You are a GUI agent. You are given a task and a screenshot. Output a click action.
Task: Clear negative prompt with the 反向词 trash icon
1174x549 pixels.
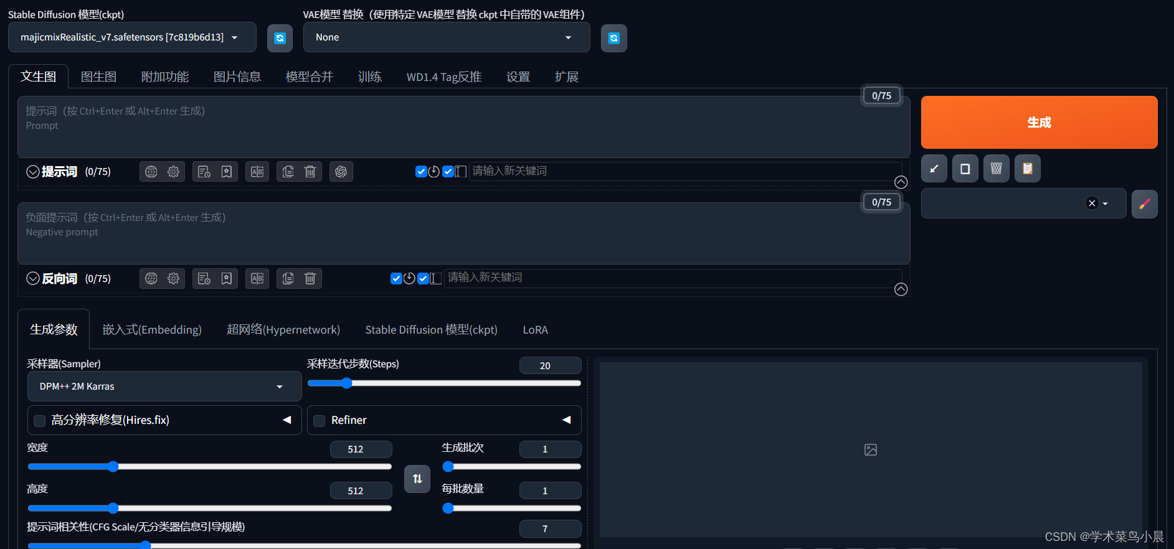pos(310,279)
